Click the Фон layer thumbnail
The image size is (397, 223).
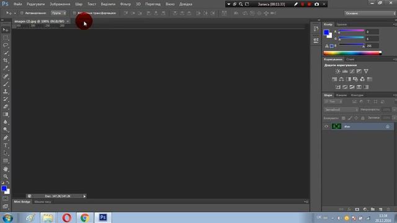tap(336, 126)
